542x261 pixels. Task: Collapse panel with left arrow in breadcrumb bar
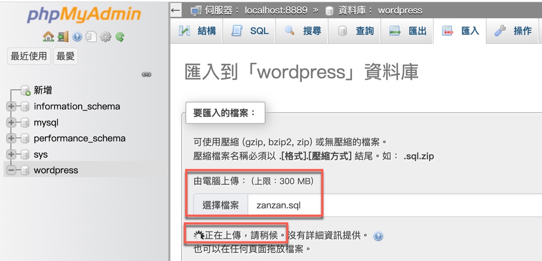pos(176,10)
